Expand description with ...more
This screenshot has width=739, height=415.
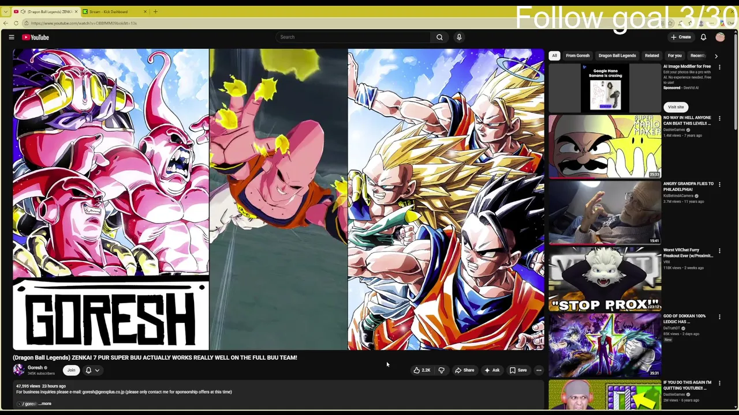point(45,403)
